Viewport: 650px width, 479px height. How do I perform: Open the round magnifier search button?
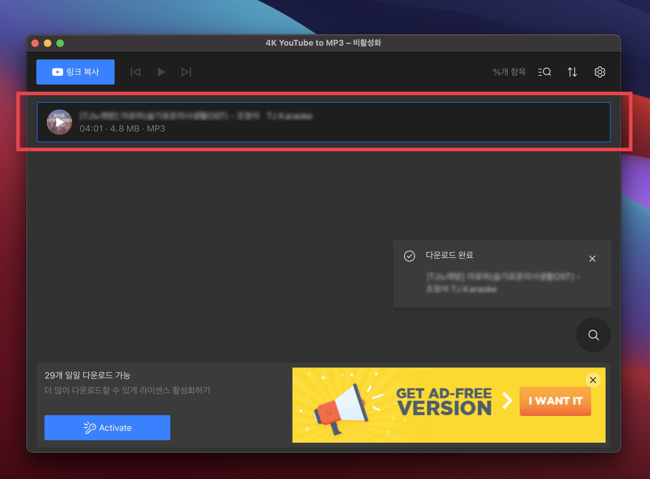[593, 335]
